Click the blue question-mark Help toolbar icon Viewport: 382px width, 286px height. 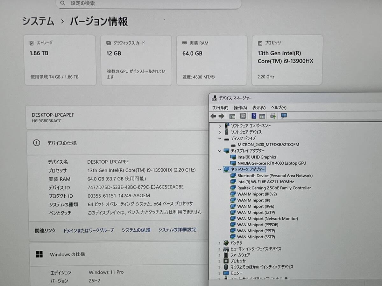click(x=254, y=116)
